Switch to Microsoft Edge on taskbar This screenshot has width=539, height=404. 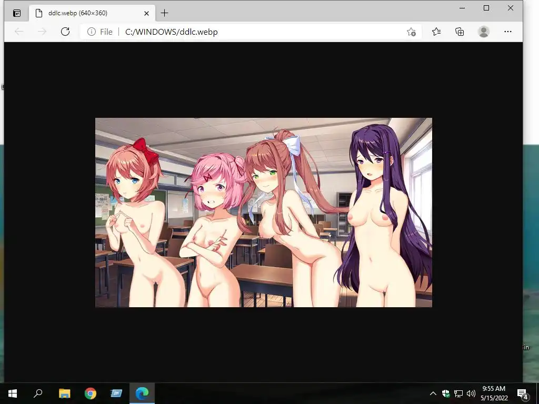(142, 393)
